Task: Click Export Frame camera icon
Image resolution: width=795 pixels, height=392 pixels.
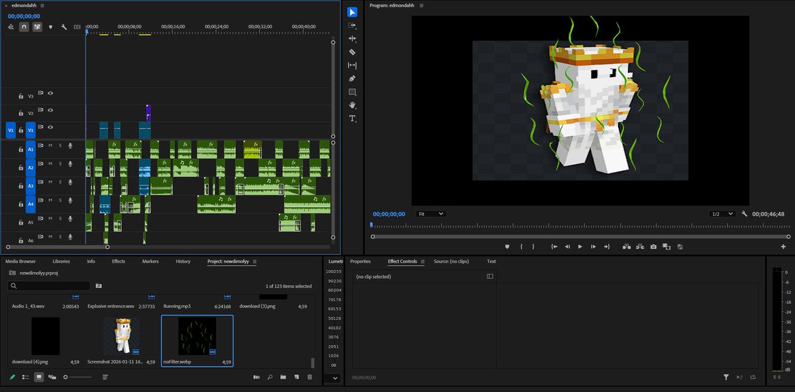Action: 653,246
